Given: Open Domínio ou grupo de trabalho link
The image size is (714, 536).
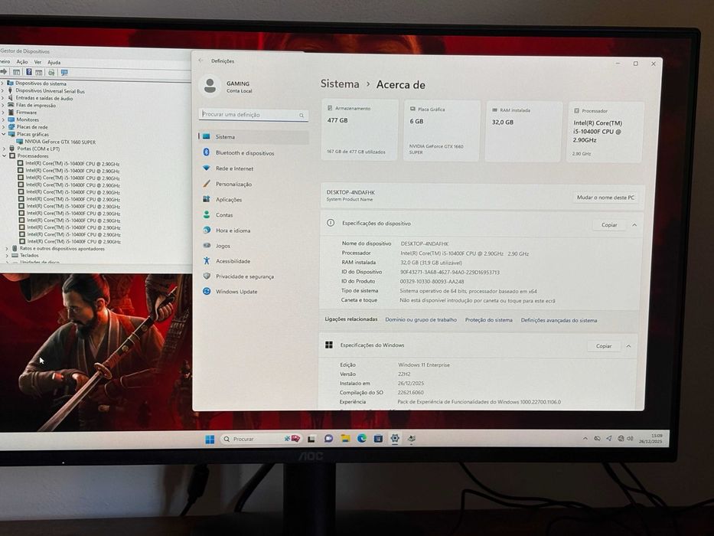Looking at the screenshot, I should (x=421, y=320).
